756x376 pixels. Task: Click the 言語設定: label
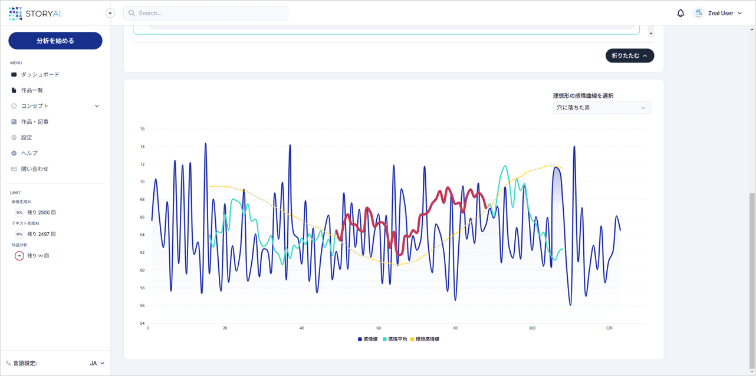point(25,364)
